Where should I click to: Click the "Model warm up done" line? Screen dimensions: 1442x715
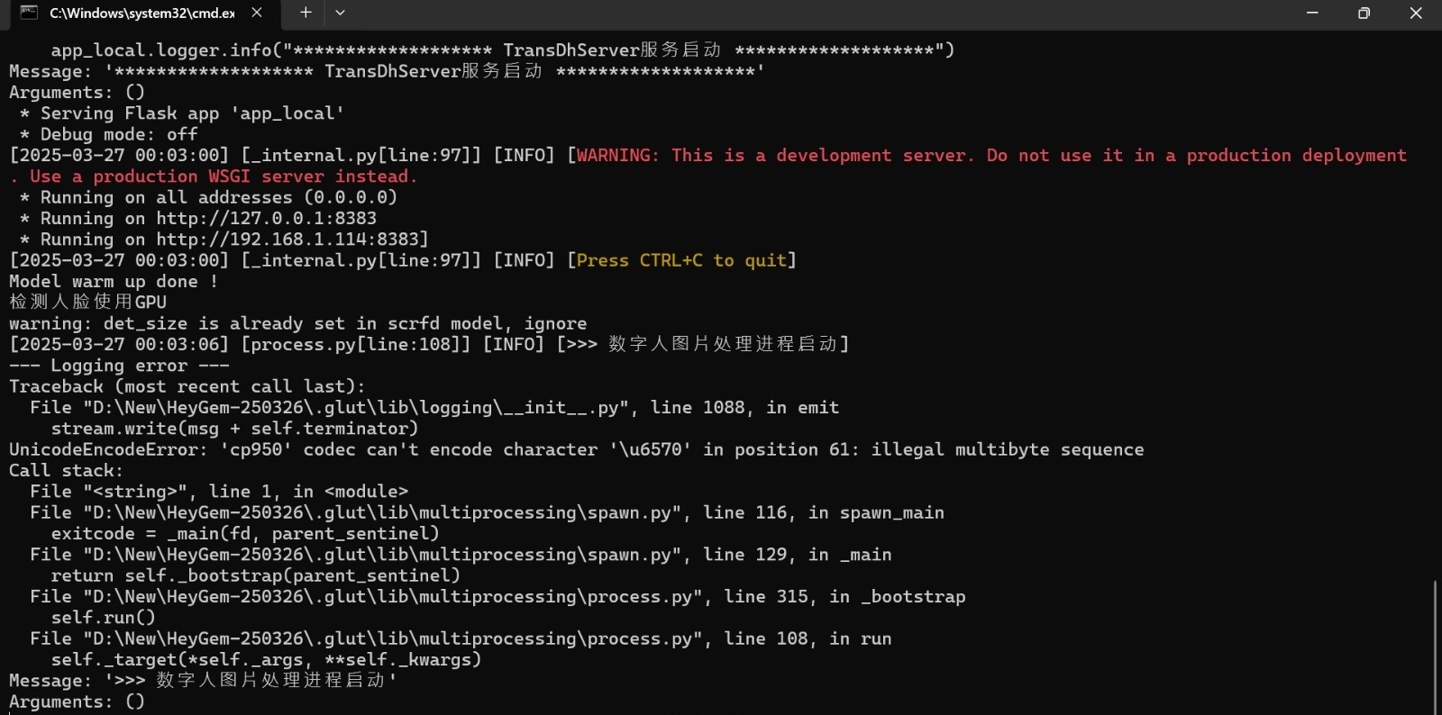[x=114, y=282]
